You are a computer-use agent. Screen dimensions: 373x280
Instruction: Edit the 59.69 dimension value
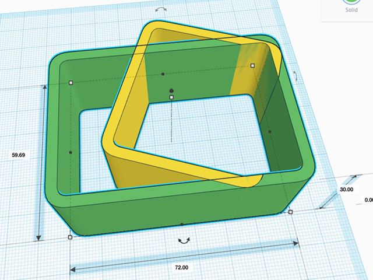[20, 155]
